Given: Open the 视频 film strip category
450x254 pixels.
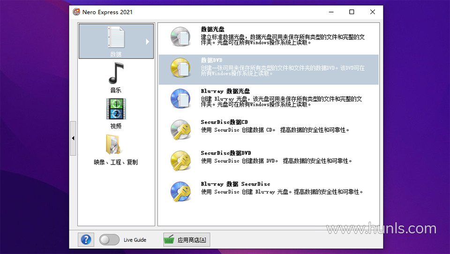Looking at the screenshot, I should 116,109.
